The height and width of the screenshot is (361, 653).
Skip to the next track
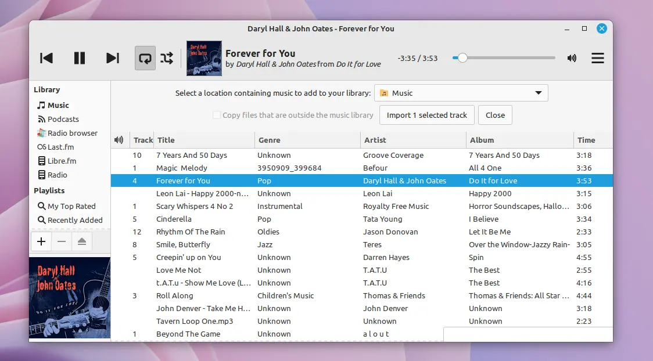click(113, 58)
